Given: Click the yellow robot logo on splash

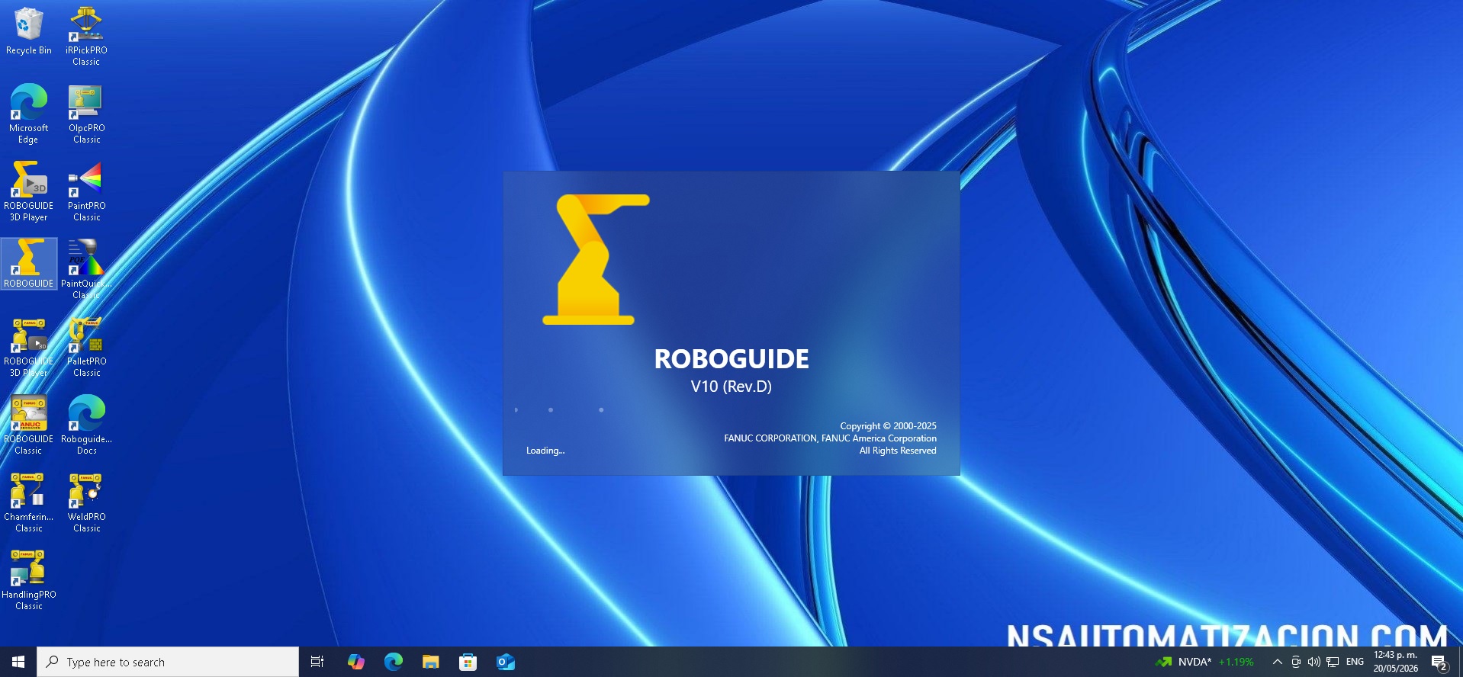Looking at the screenshot, I should (596, 259).
